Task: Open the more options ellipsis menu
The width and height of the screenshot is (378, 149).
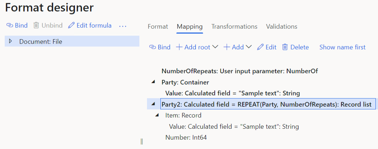Action: (123, 26)
